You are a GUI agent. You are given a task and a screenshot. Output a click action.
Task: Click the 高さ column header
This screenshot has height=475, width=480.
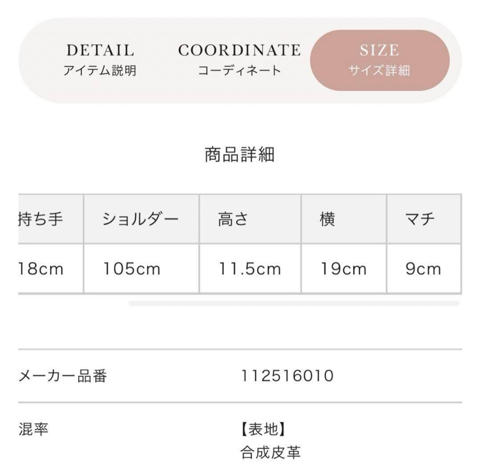tap(250, 219)
